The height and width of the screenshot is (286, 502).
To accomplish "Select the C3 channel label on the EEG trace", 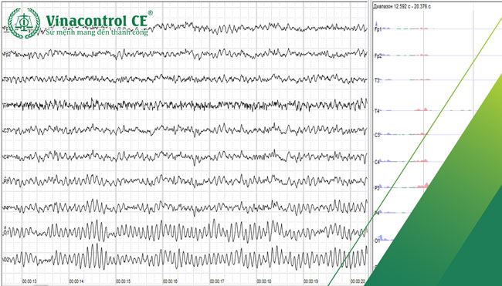I will 5,130.
